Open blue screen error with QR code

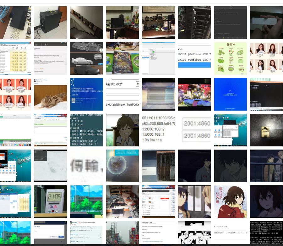(87, 94)
